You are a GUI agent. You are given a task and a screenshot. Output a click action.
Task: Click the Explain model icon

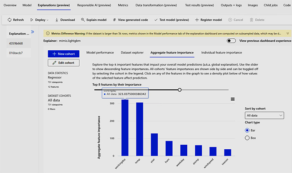[83, 20]
